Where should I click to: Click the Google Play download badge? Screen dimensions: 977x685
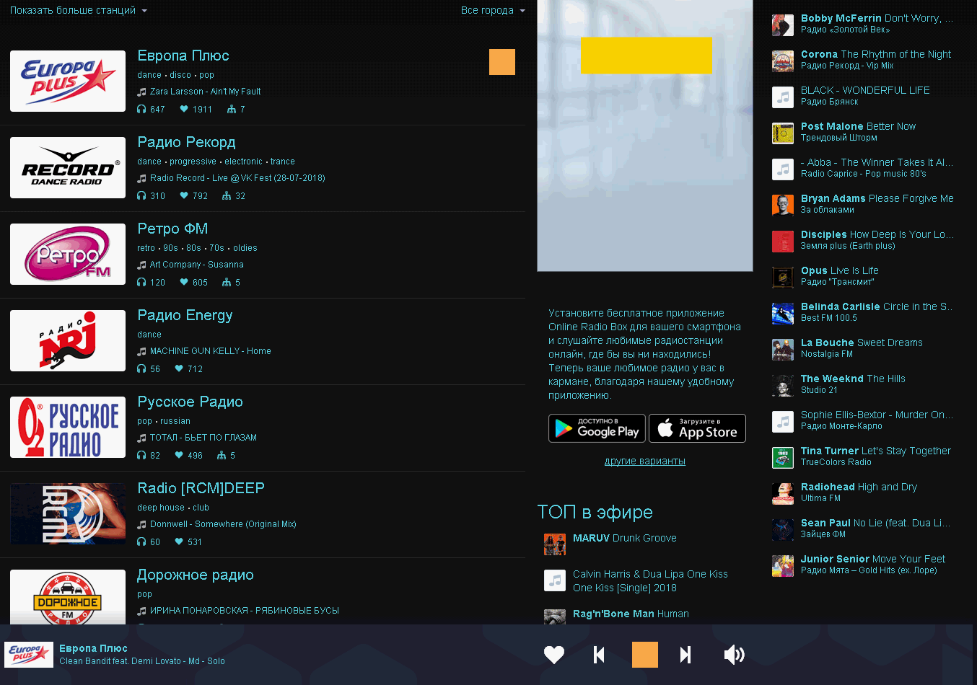tap(597, 428)
